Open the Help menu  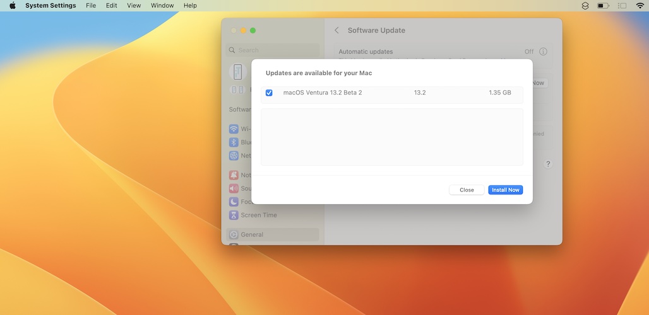[x=190, y=6]
